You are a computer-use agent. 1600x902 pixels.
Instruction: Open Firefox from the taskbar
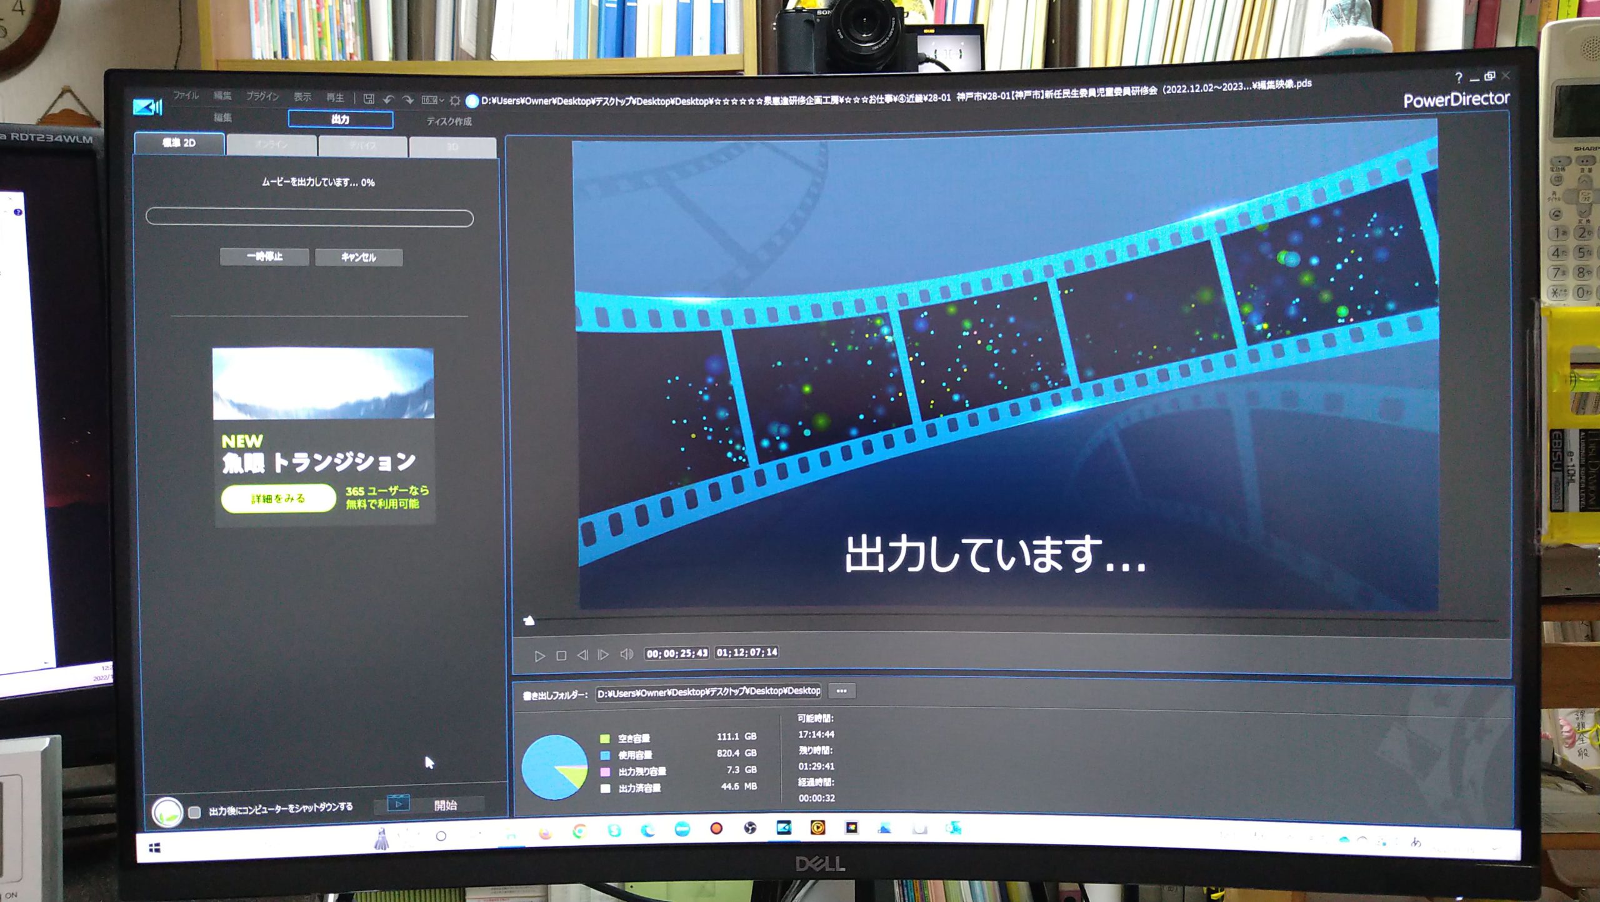545,833
